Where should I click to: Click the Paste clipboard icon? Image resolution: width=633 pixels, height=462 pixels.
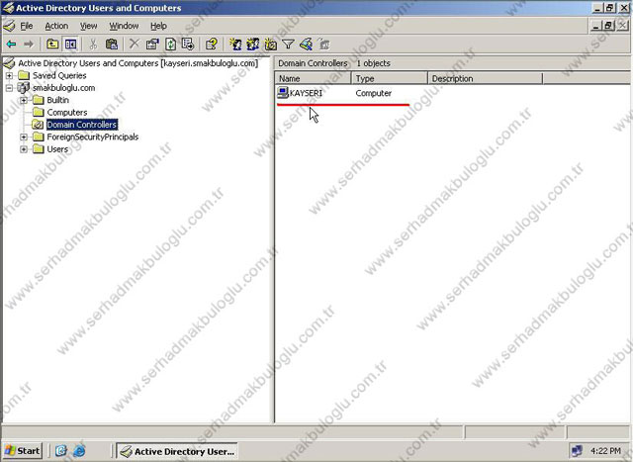point(112,44)
